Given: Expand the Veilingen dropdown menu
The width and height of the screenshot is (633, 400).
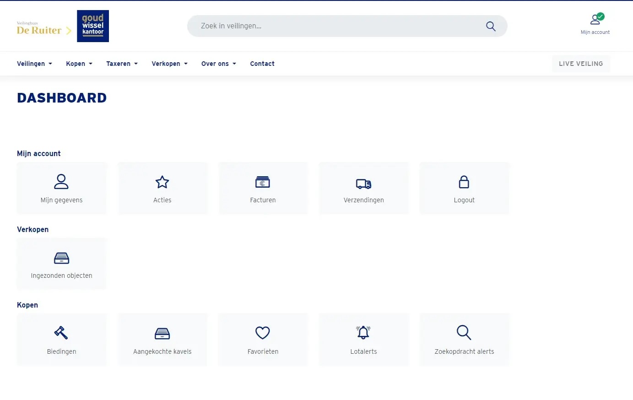Looking at the screenshot, I should [x=34, y=64].
